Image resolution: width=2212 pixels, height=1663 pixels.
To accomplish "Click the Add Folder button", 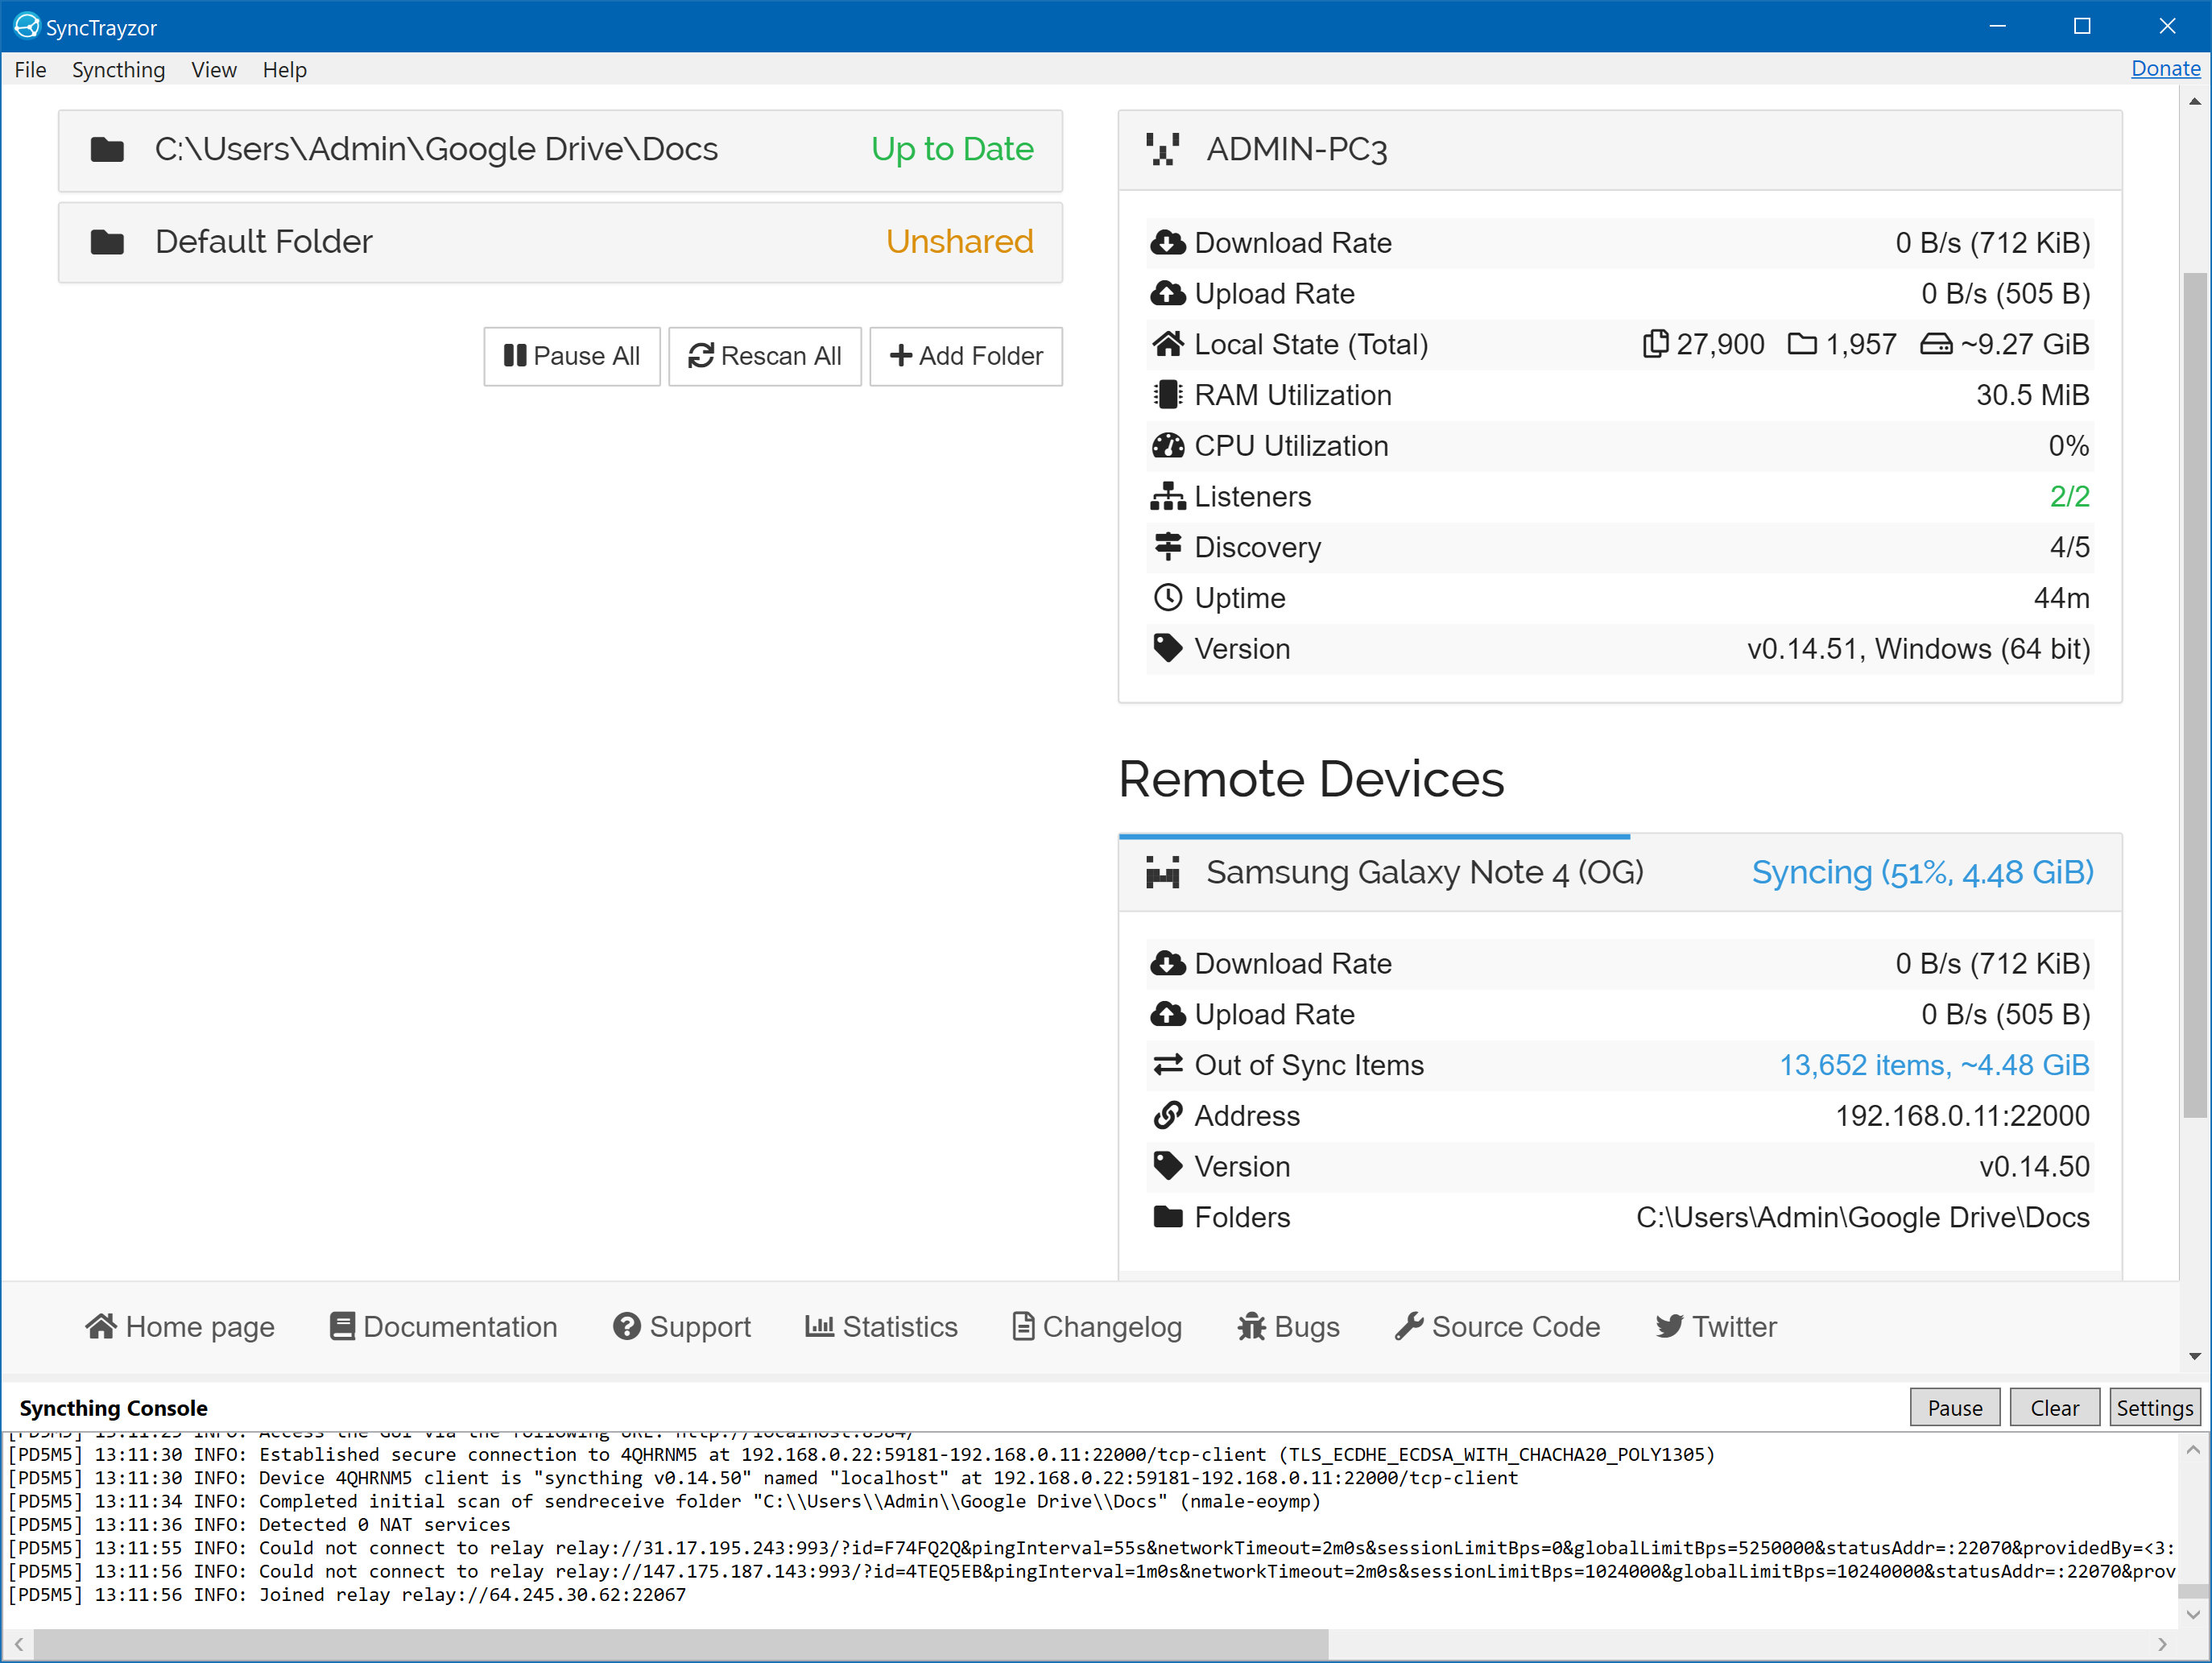I will coord(966,356).
